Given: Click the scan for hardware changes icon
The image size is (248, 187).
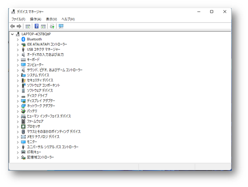Looking at the screenshot, I should pyautogui.click(x=52, y=26).
